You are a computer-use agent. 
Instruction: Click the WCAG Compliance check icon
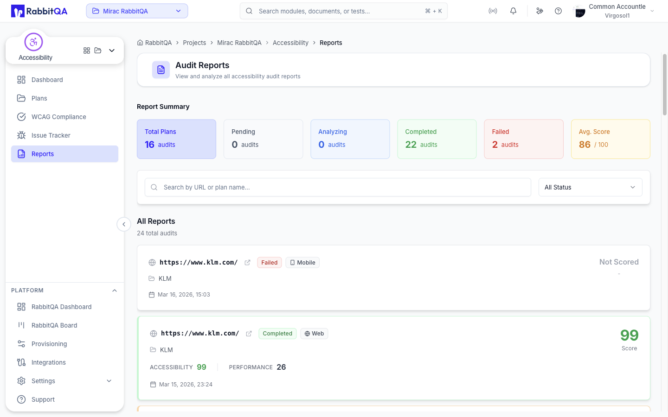(x=21, y=117)
